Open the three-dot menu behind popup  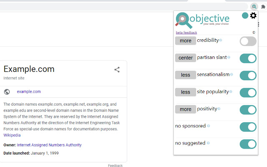point(258,24)
